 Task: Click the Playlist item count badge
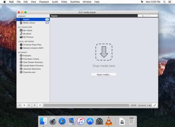tap(47, 20)
